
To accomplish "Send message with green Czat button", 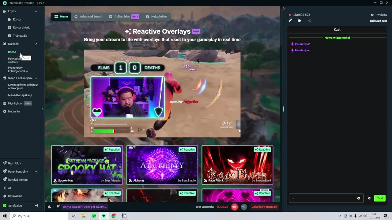I will [x=380, y=198].
